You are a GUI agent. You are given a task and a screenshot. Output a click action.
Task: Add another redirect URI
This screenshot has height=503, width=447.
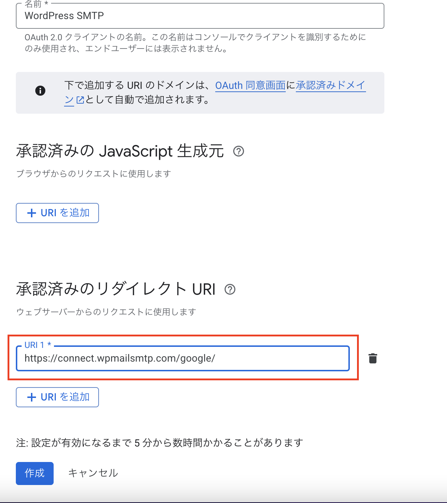[x=57, y=397]
